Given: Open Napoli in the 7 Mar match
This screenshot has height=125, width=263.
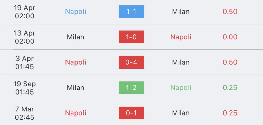Looking at the screenshot, I should [76, 113].
